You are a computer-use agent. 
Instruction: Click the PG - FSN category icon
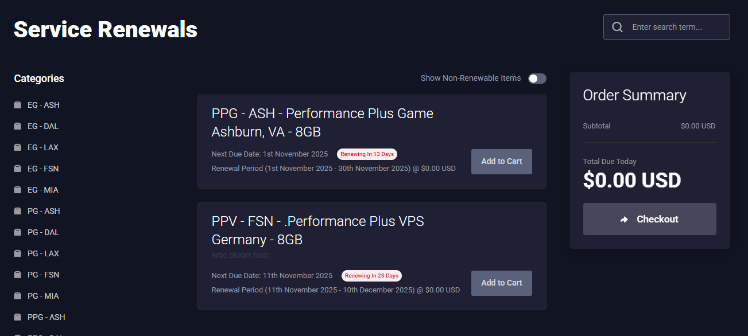[18, 275]
